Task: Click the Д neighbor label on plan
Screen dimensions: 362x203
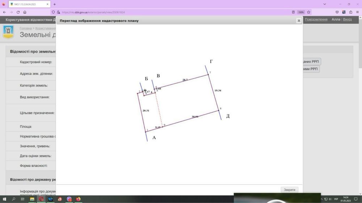Action: pyautogui.click(x=228, y=116)
